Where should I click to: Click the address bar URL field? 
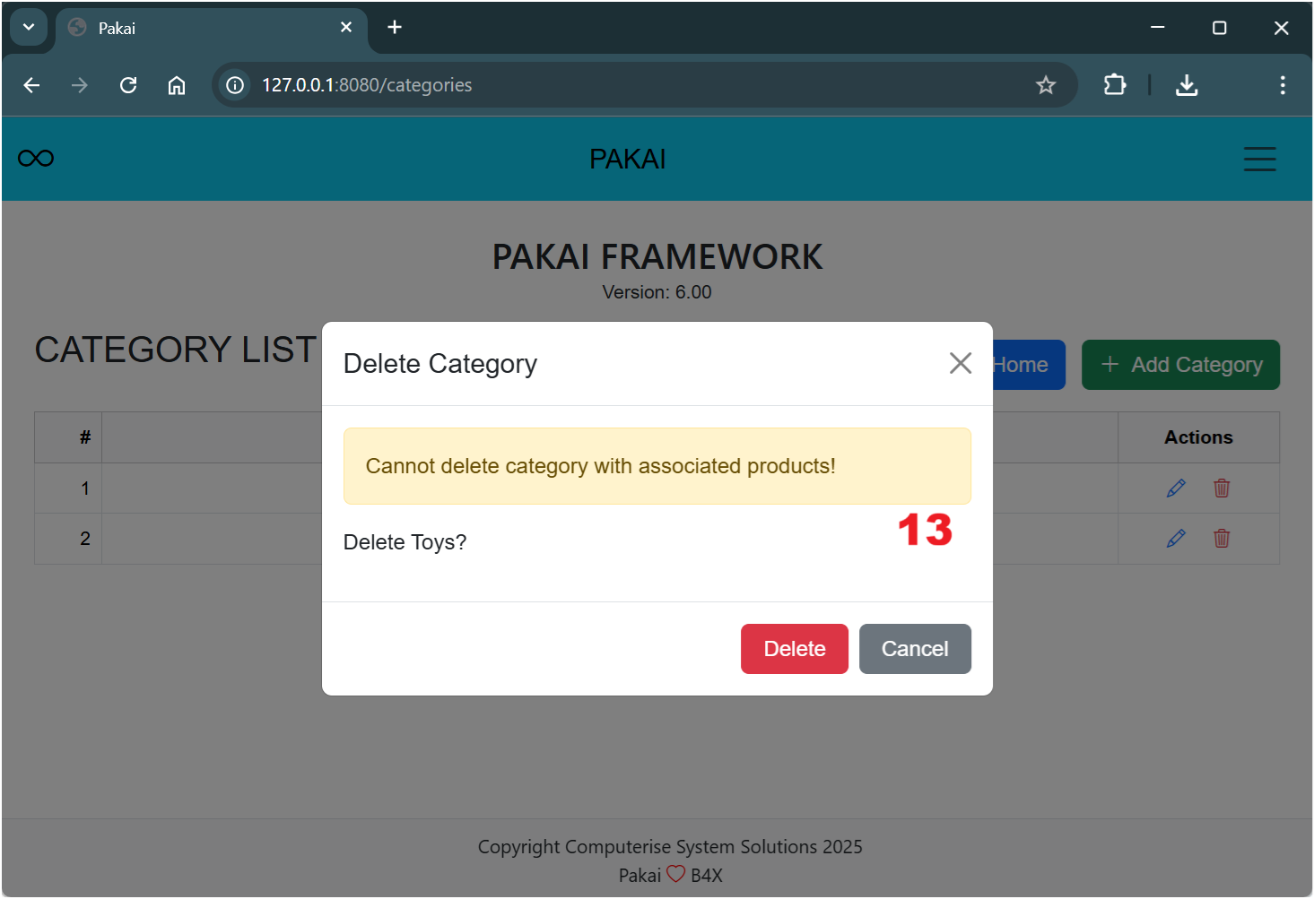628,85
